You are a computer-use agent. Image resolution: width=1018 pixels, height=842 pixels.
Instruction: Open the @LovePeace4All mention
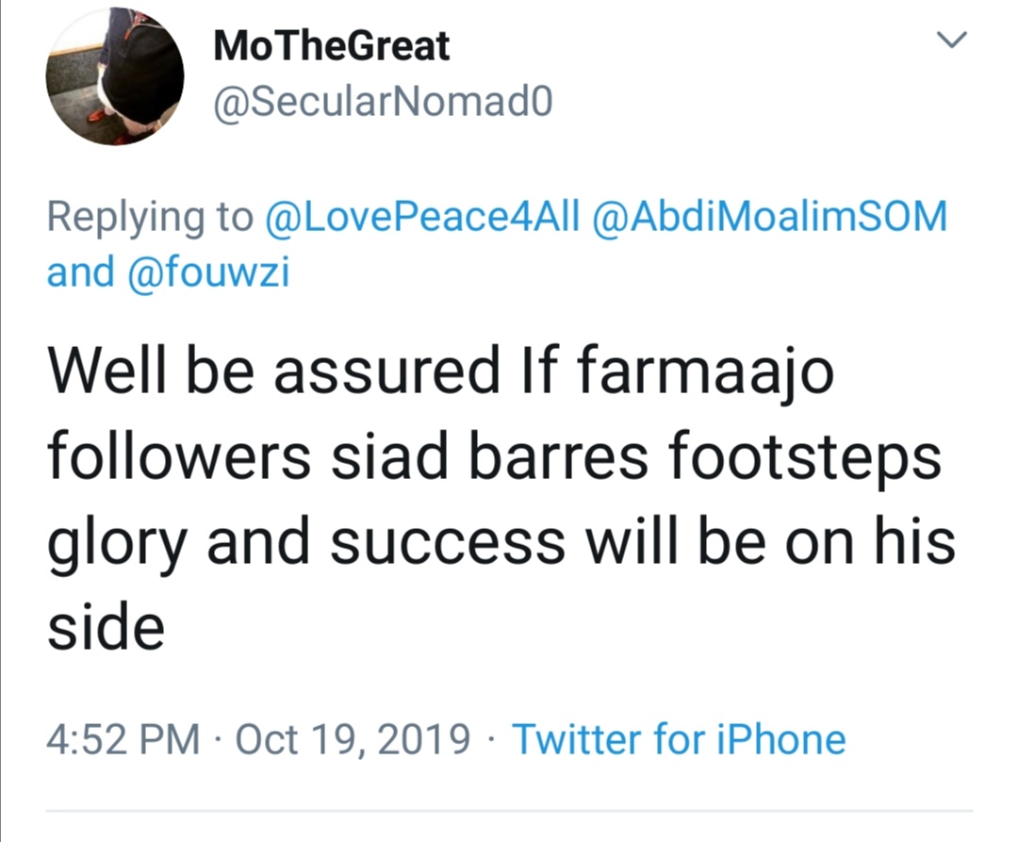[x=421, y=219]
